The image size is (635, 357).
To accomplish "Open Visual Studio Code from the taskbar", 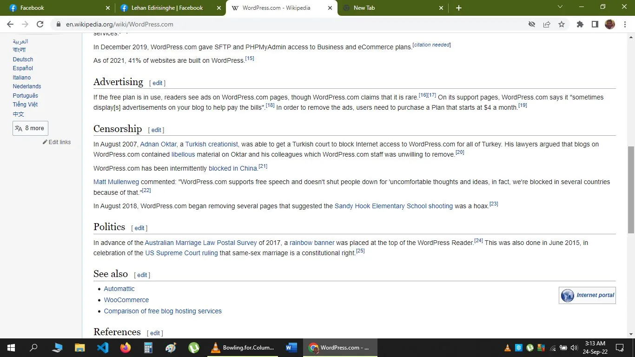I will click(x=102, y=347).
